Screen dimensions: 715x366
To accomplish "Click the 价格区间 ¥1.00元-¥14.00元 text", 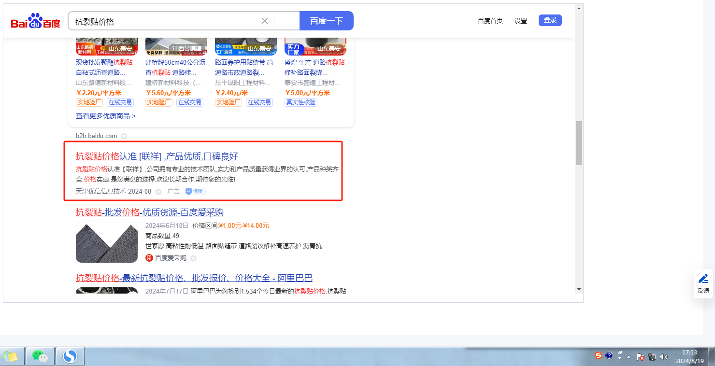I will 230,225.
